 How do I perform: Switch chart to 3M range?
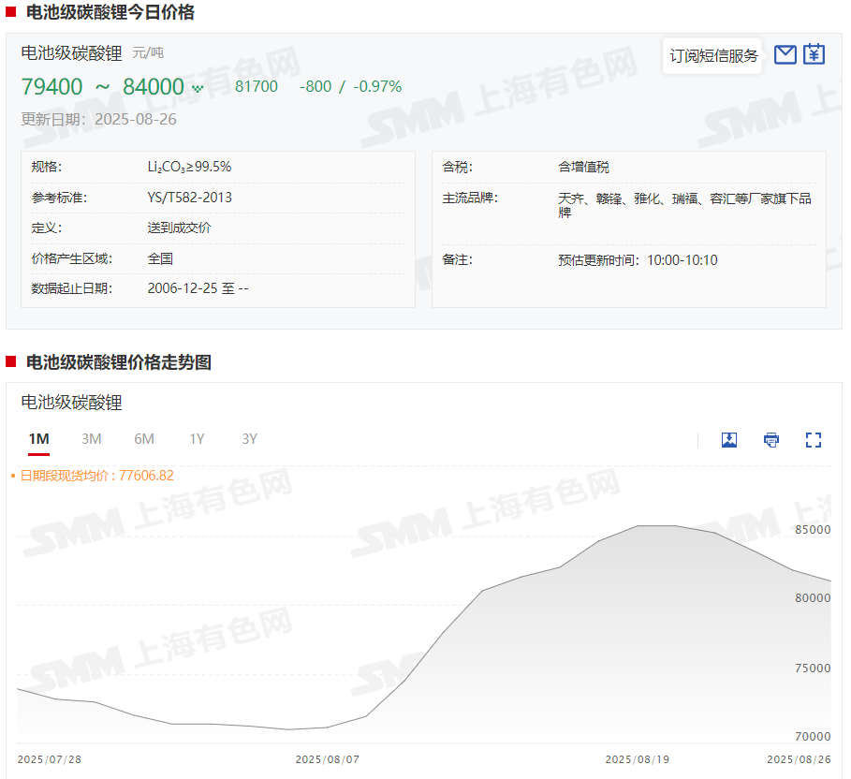[91, 439]
